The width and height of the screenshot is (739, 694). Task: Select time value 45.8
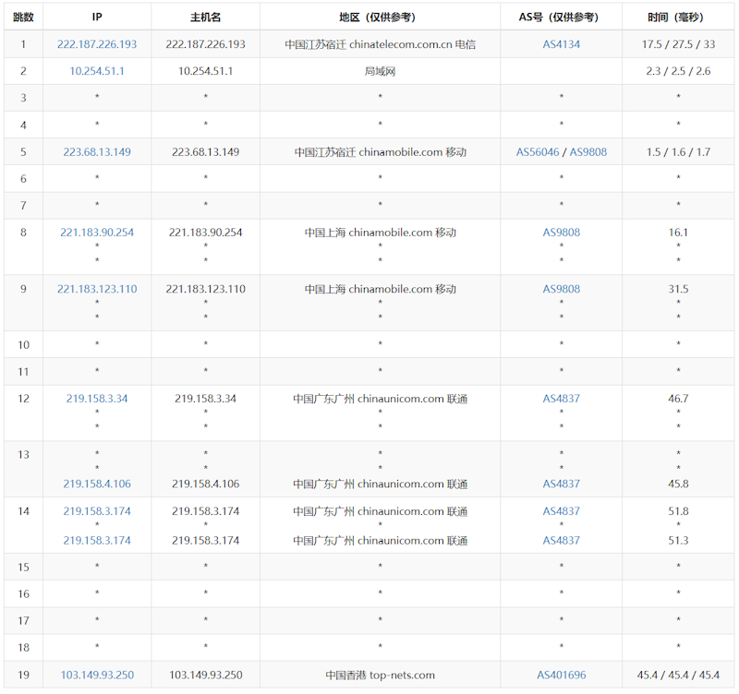[678, 484]
